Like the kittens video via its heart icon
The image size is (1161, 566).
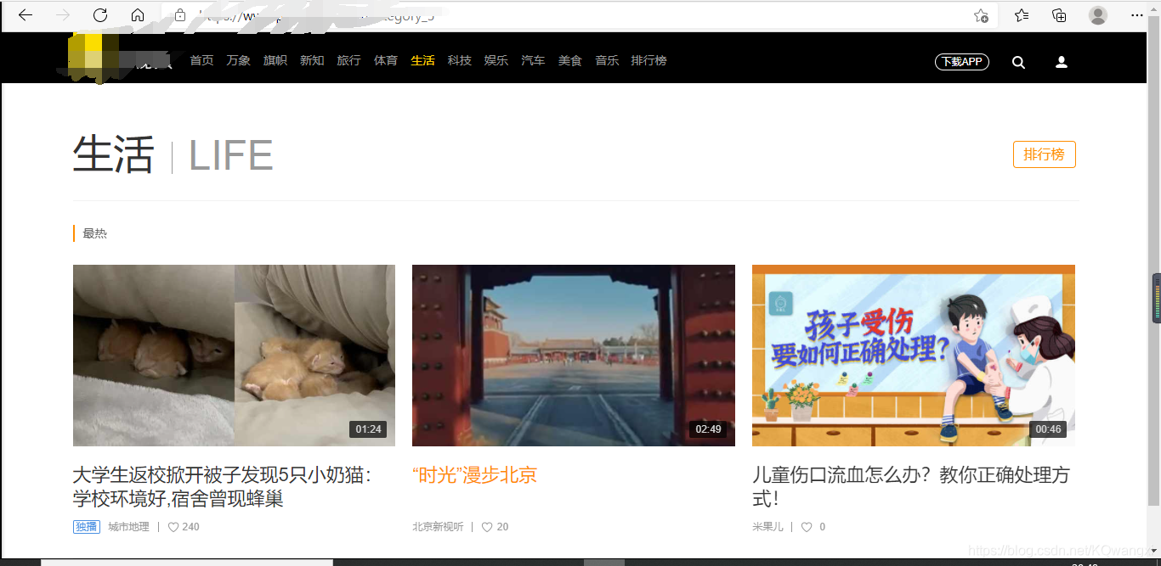173,527
